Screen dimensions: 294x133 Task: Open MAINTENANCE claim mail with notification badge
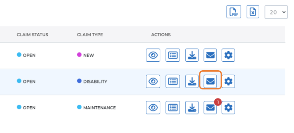coord(210,108)
